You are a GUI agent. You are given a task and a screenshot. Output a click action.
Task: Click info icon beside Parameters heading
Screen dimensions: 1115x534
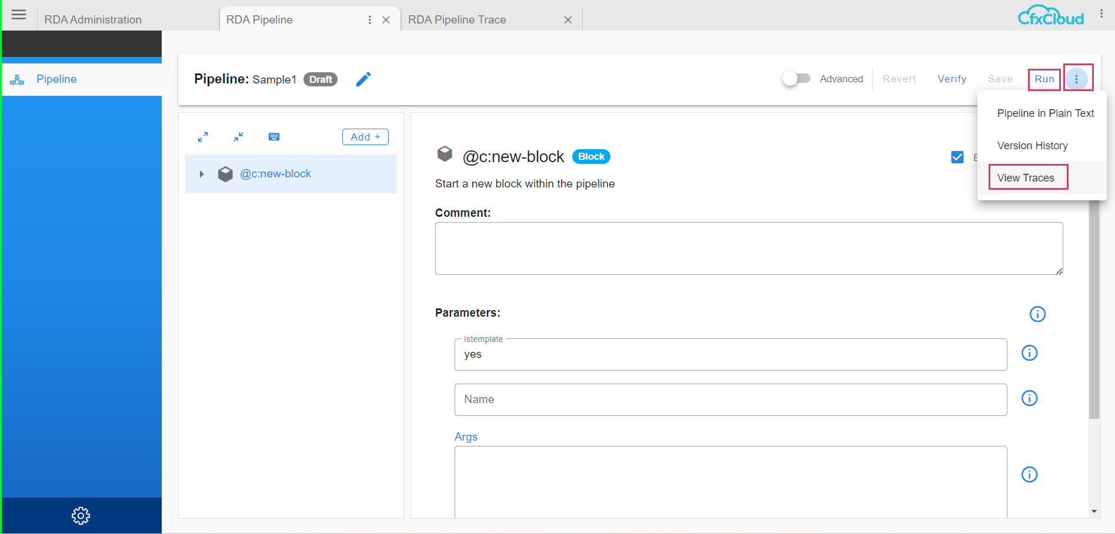point(1037,314)
